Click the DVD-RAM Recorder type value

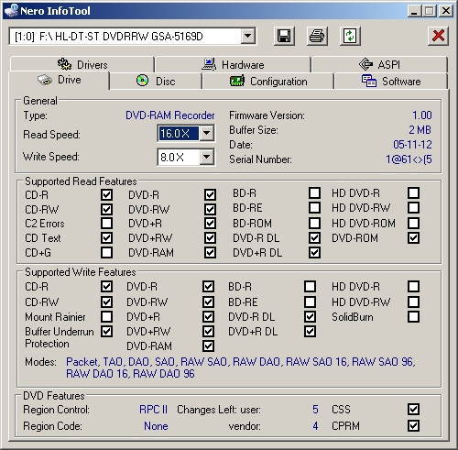click(170, 115)
